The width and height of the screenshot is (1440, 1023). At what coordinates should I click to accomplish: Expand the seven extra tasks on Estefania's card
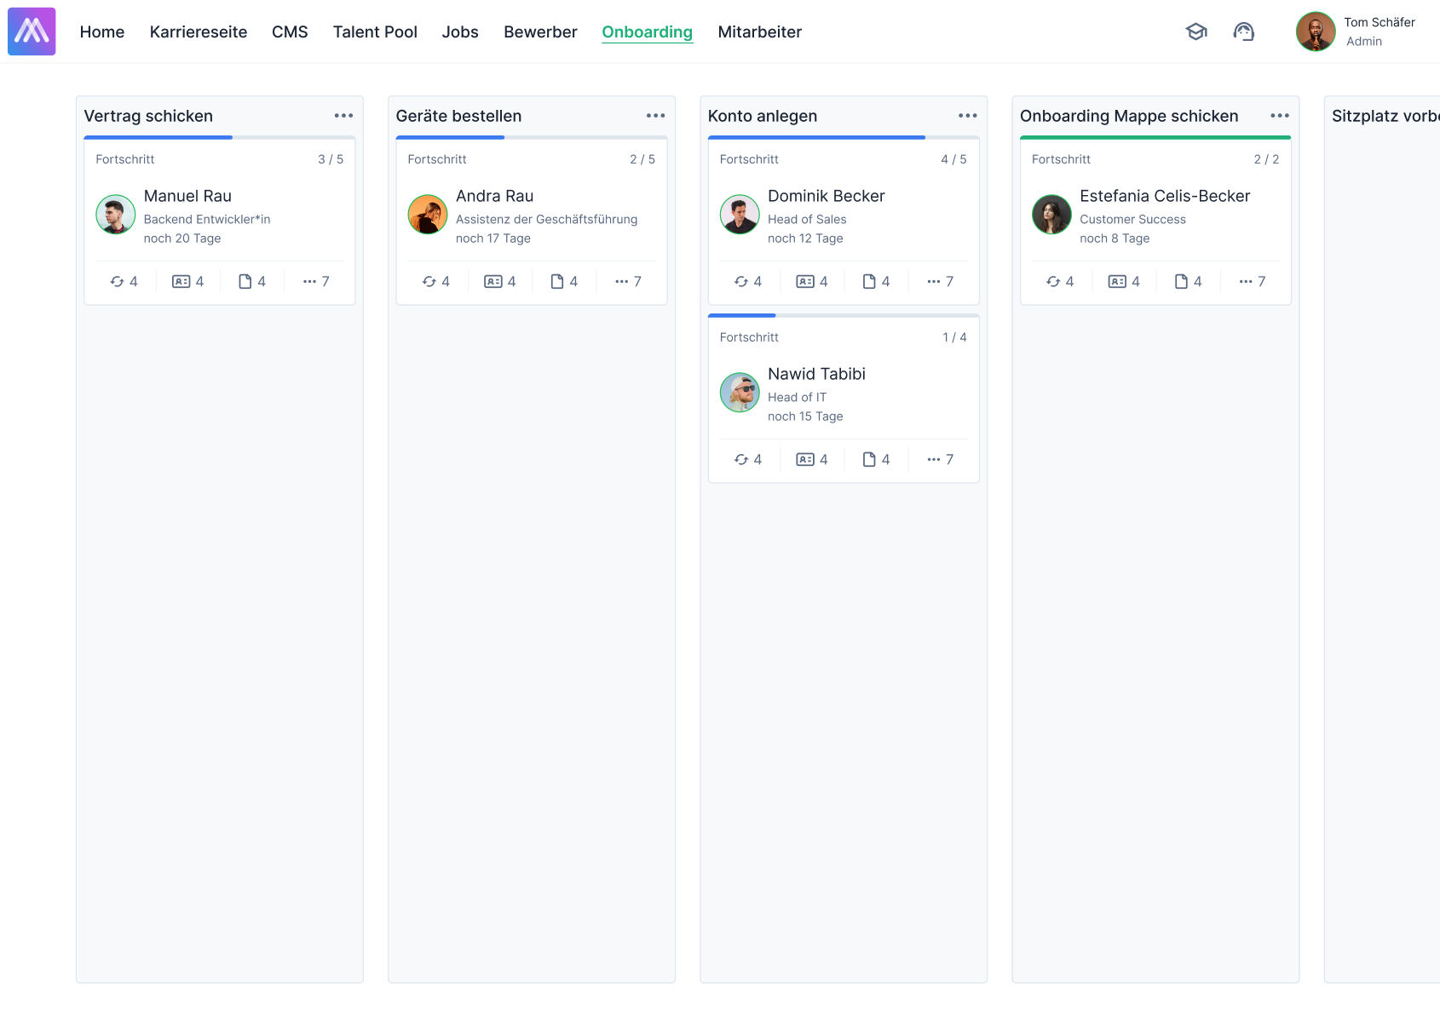1252,280
